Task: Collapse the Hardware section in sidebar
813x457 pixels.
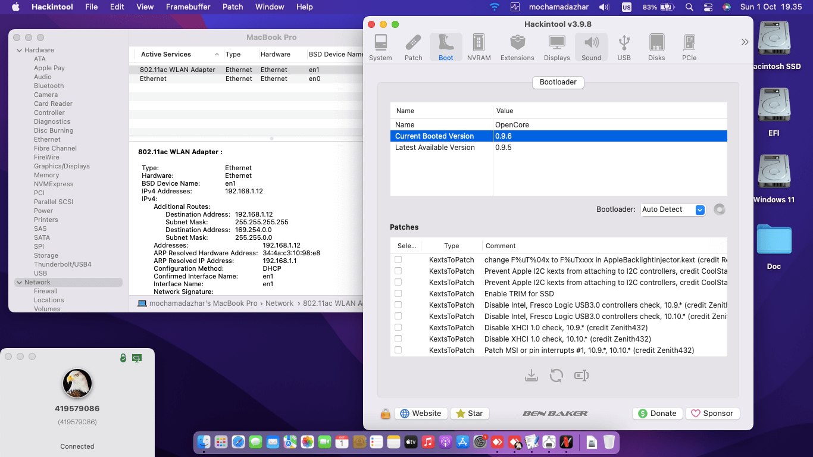Action: (19, 50)
